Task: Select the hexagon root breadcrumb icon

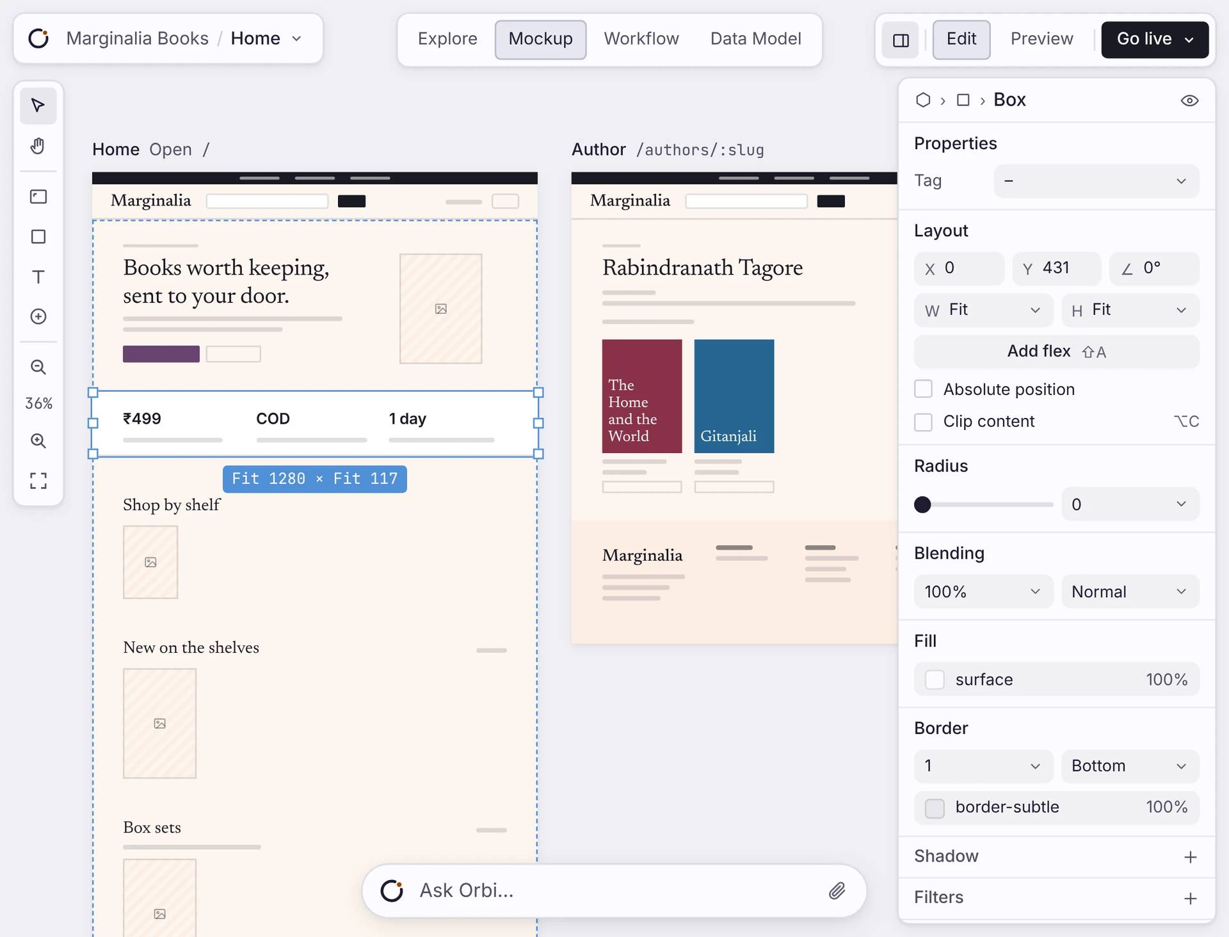Action: coord(923,100)
